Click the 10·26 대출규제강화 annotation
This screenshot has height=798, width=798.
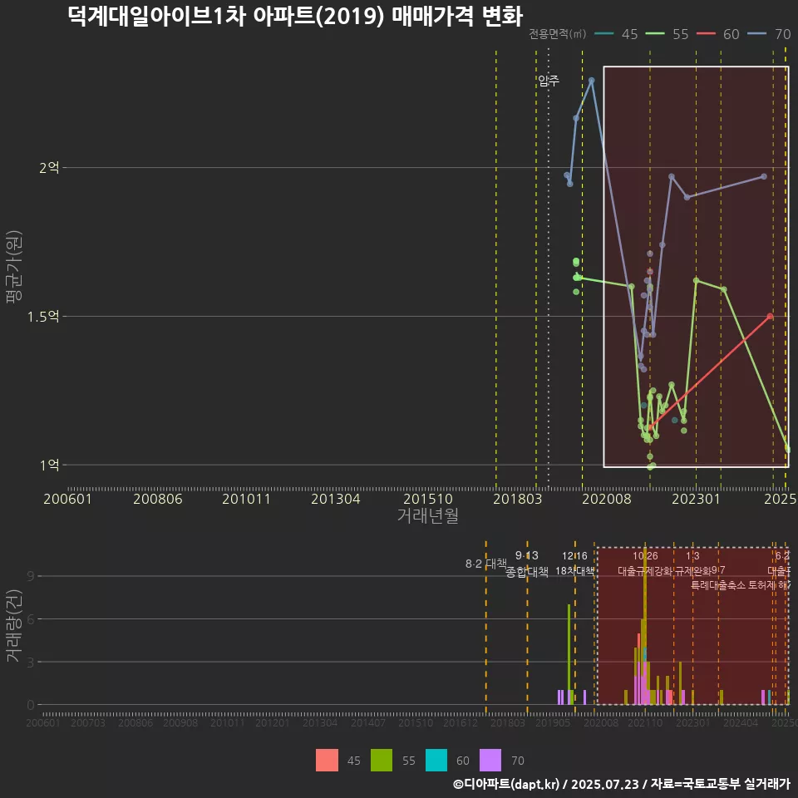point(645,564)
